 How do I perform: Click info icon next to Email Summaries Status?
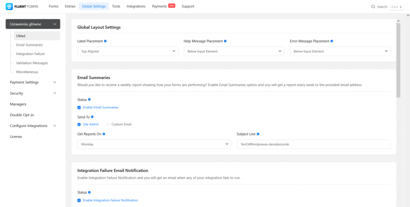(x=89, y=100)
